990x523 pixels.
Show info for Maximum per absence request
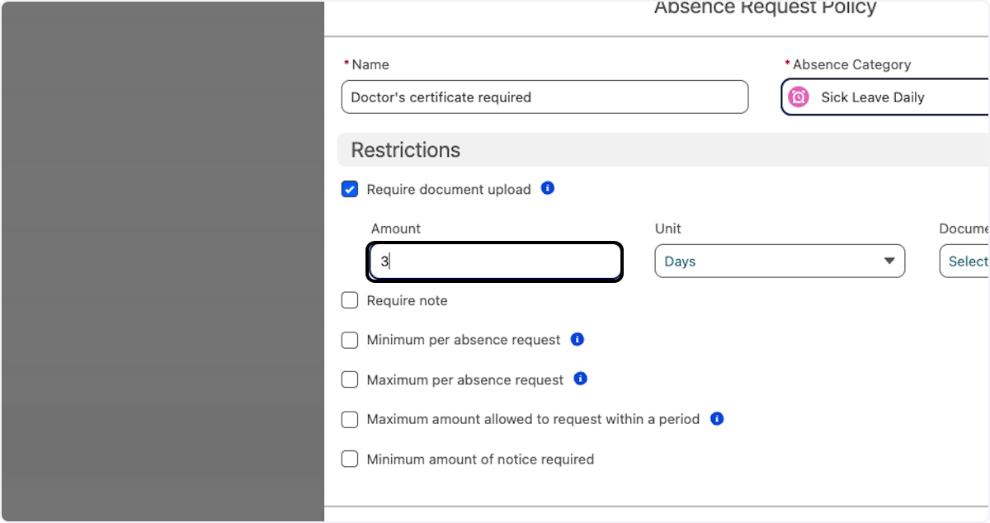[x=580, y=379]
